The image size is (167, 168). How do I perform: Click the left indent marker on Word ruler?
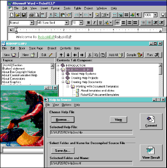pyautogui.click(x=16, y=32)
